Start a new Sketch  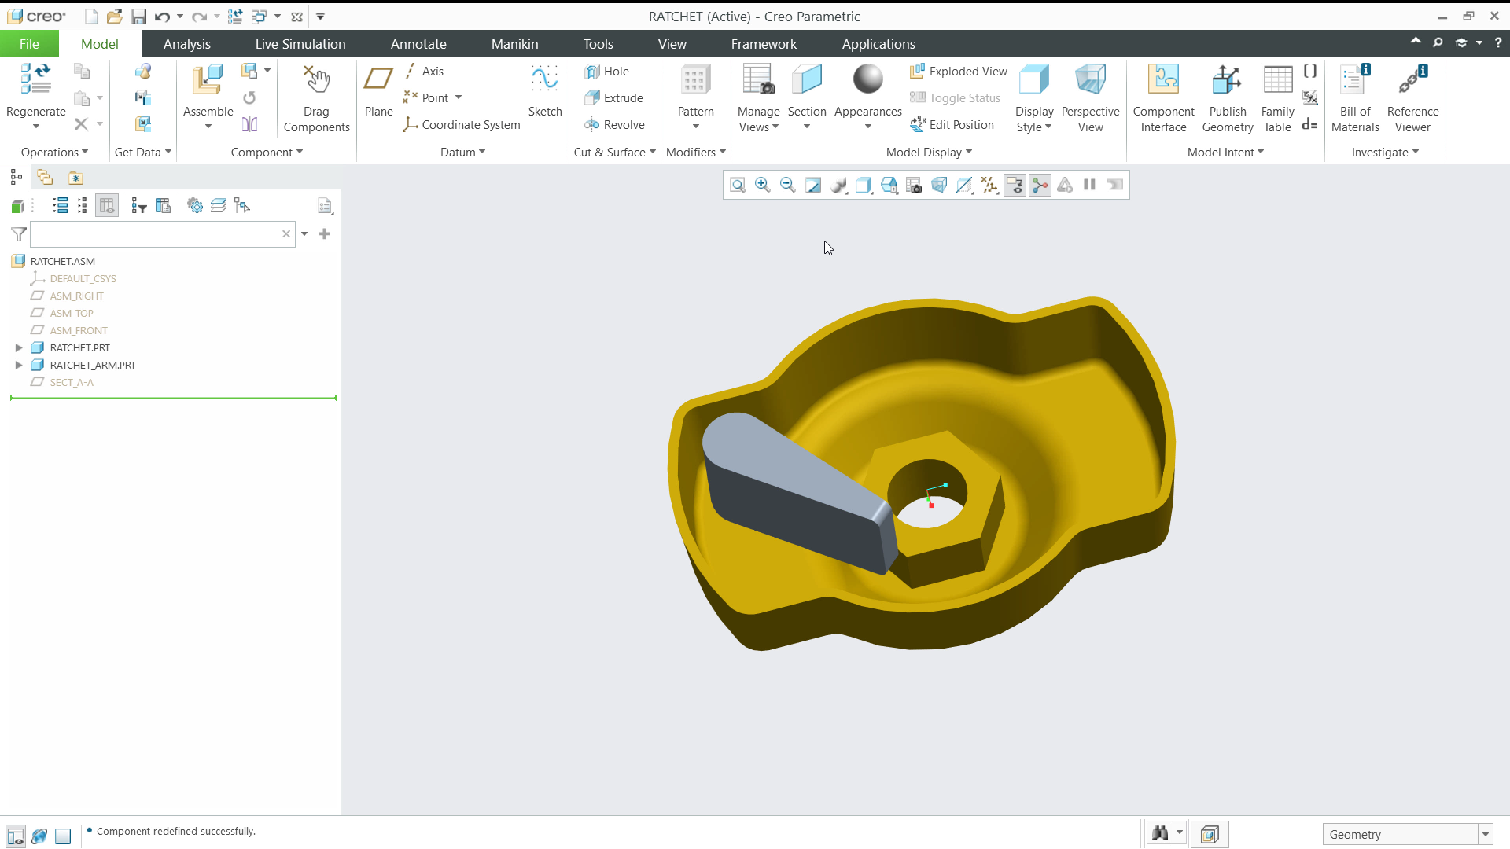pyautogui.click(x=544, y=90)
